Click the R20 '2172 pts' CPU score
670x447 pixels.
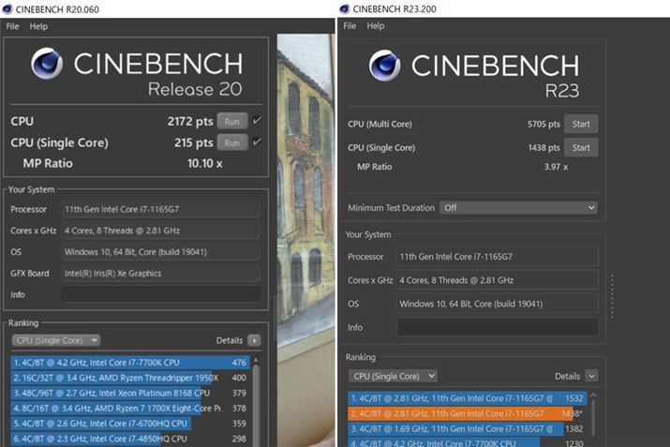tap(190, 122)
